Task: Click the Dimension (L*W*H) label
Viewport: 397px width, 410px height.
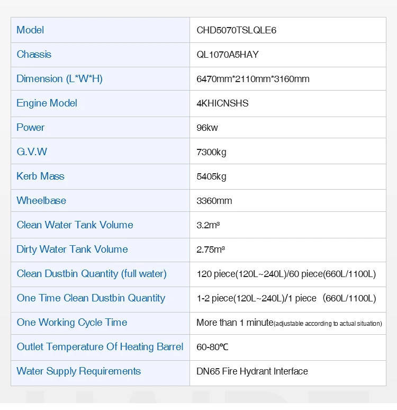Action: click(x=59, y=79)
